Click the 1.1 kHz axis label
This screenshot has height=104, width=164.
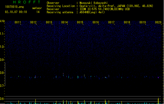pos(2,34)
